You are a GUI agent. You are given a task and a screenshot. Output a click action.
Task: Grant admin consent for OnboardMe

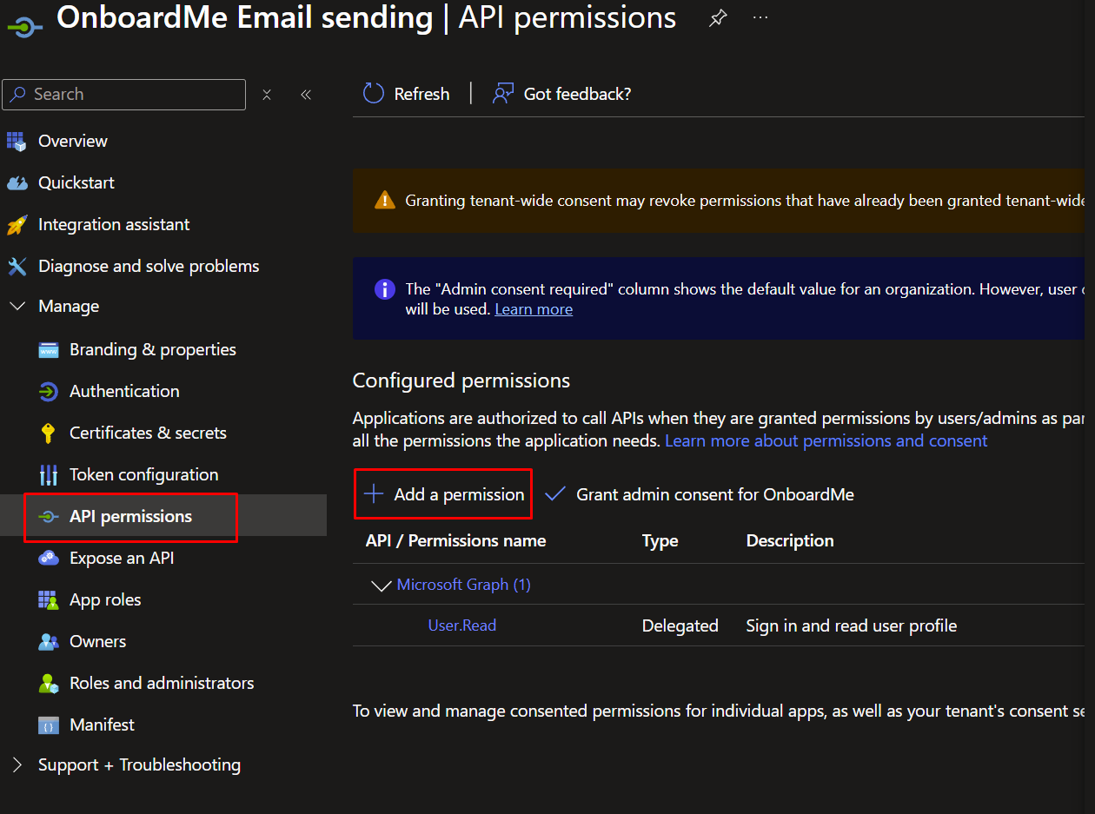click(x=700, y=494)
